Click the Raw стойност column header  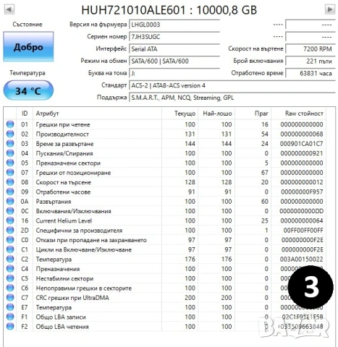tap(298, 113)
